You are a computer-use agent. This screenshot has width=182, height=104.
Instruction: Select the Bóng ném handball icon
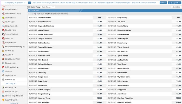(x=3, y=63)
